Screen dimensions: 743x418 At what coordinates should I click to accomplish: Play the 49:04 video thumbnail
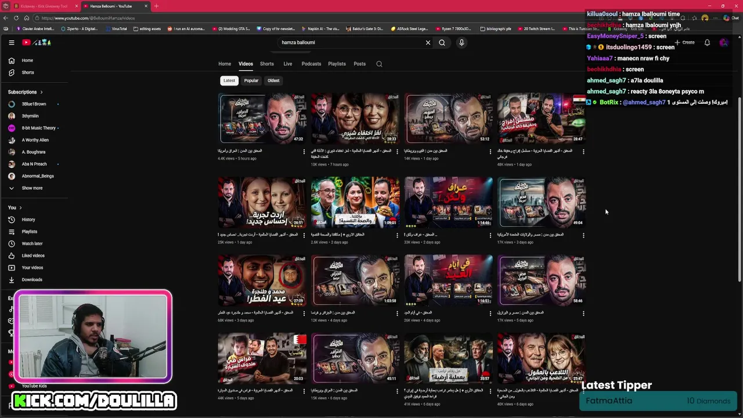click(x=542, y=201)
